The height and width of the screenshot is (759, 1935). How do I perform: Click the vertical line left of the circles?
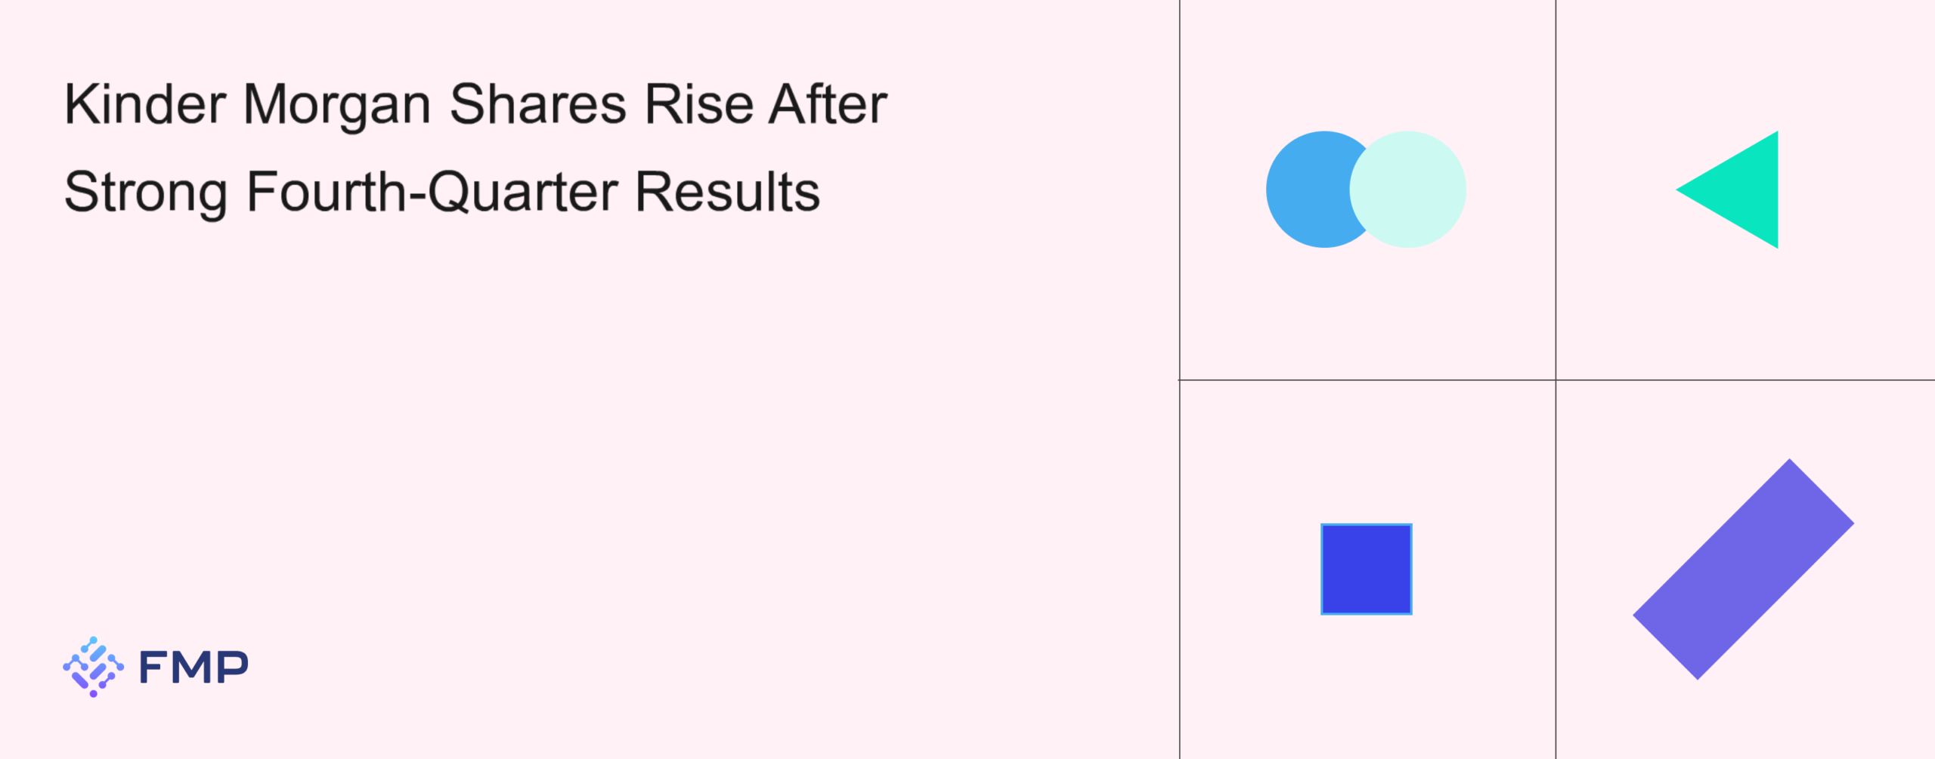click(1180, 189)
